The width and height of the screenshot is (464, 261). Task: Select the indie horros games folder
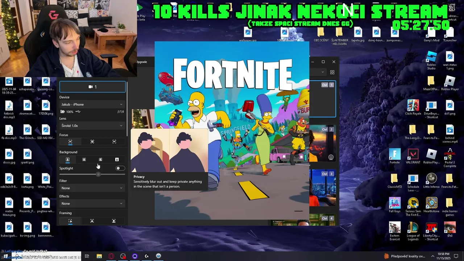pyautogui.click(x=450, y=207)
